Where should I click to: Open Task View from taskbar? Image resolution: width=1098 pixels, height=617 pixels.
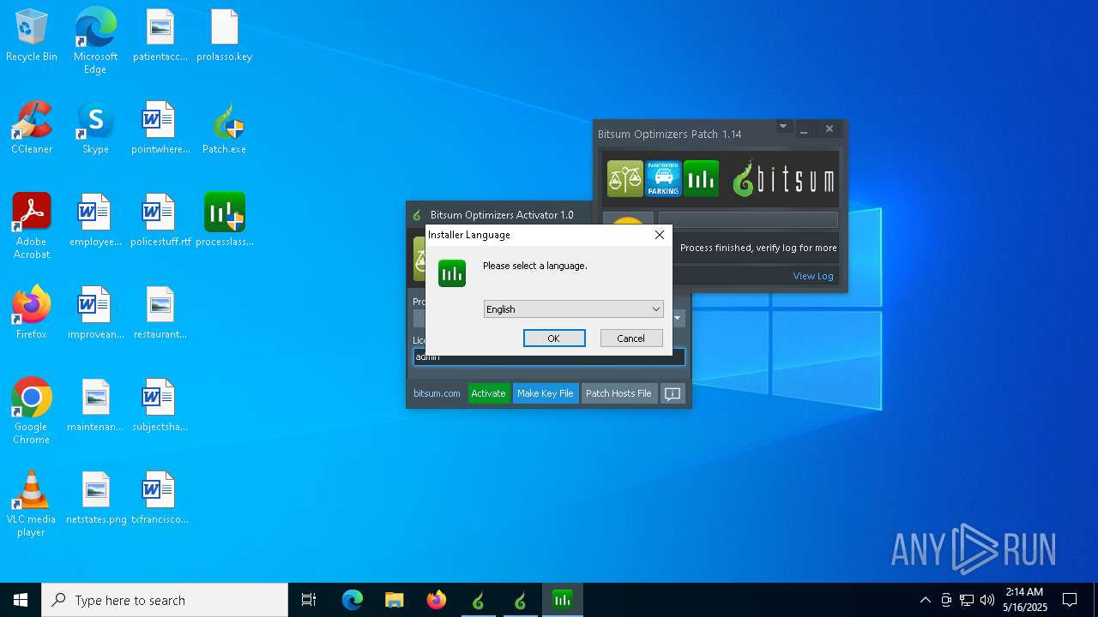(309, 600)
